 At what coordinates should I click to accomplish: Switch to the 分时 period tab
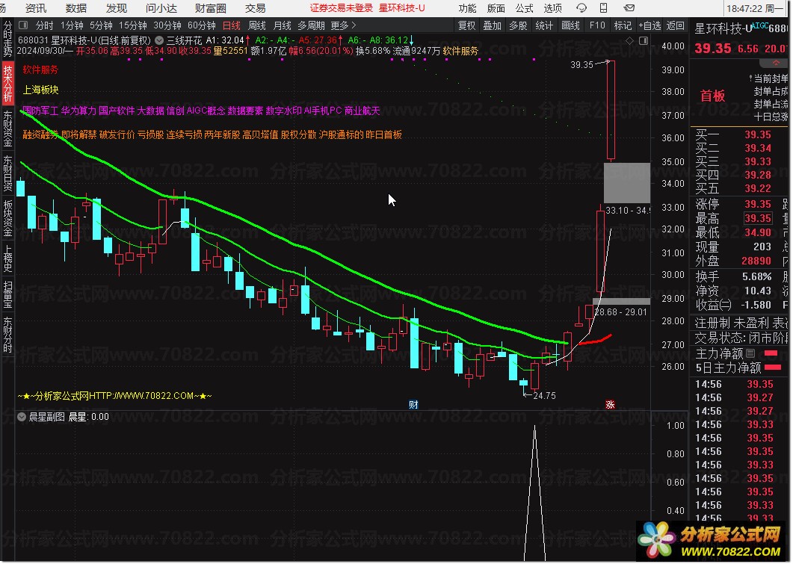click(x=45, y=25)
